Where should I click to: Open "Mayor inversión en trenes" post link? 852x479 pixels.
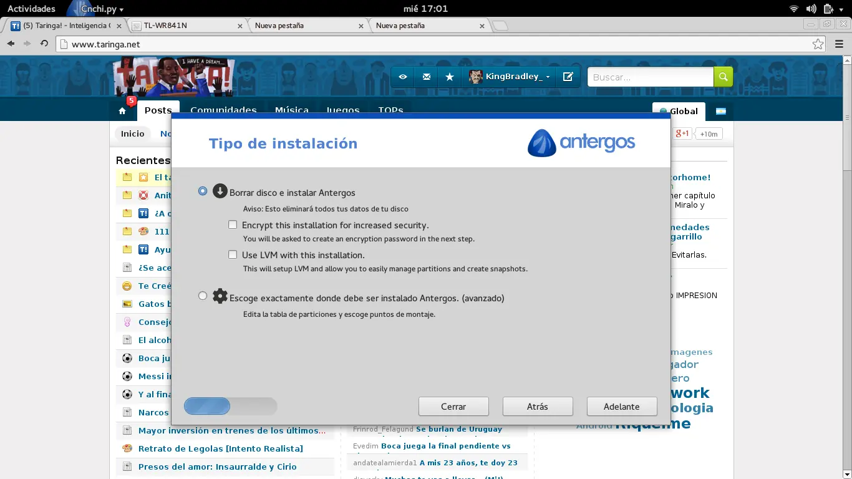[x=232, y=430]
